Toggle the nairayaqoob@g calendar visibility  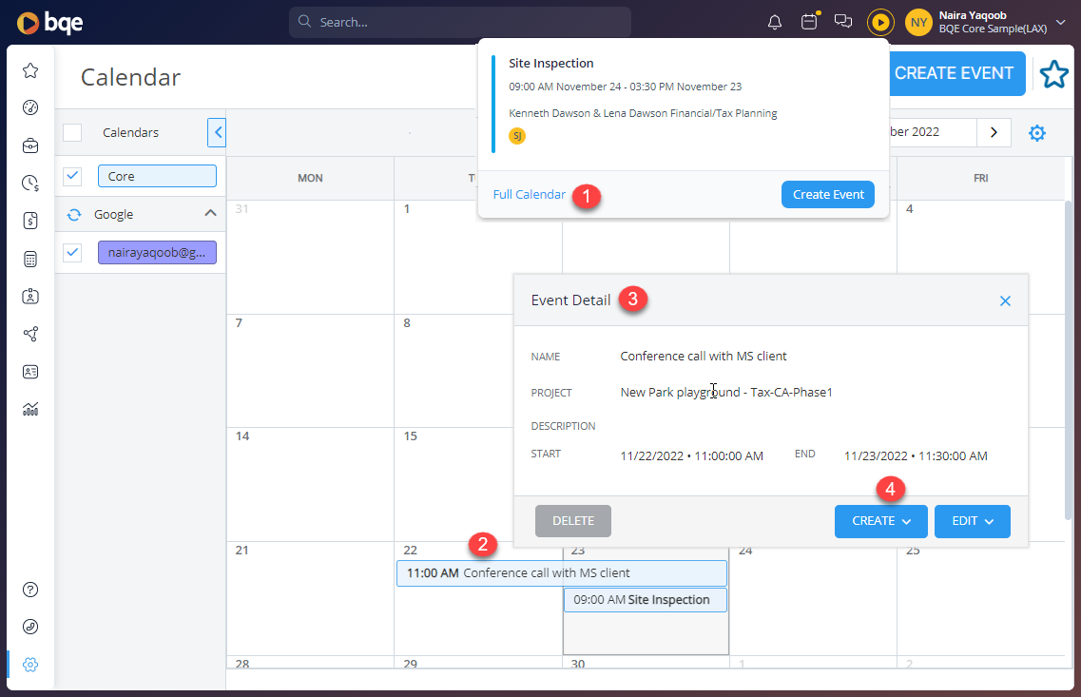(x=72, y=251)
